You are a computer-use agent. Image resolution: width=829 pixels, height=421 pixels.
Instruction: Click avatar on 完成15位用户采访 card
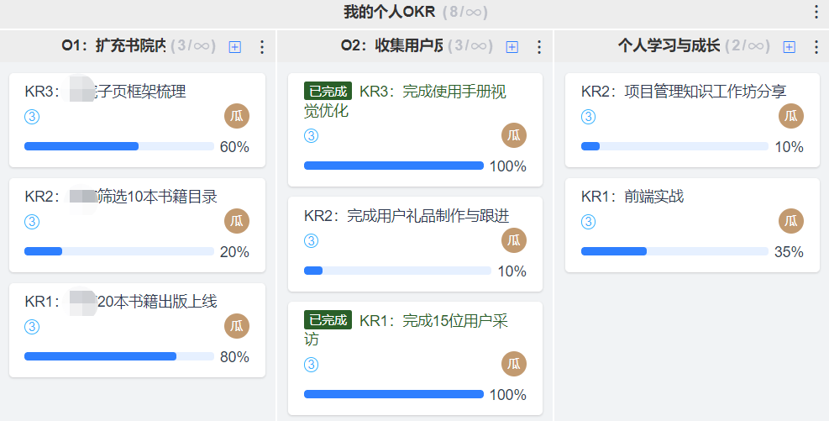[x=513, y=364]
